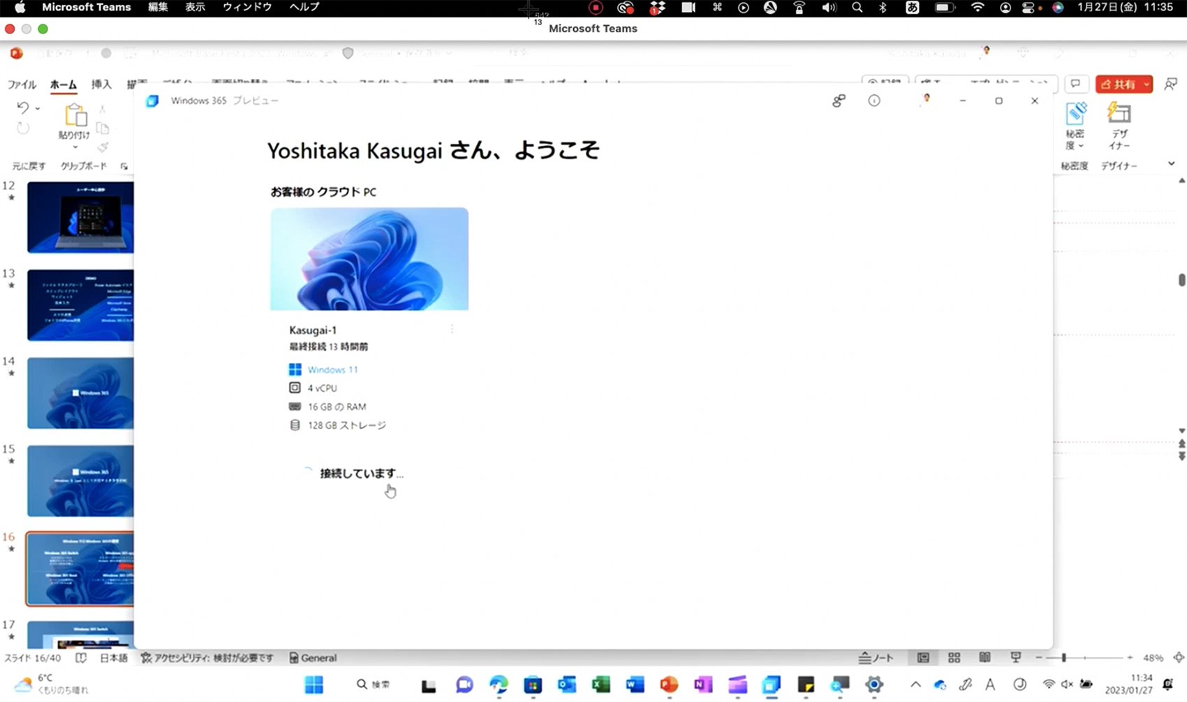Click PowerPoint fit slide to window icon
Image resolution: width=1187 pixels, height=702 pixels.
(1179, 657)
